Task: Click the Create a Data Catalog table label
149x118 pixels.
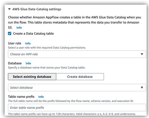Action: pyautogui.click(x=33, y=33)
